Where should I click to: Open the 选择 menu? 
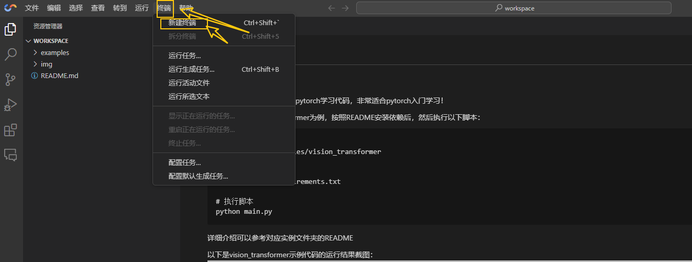76,8
